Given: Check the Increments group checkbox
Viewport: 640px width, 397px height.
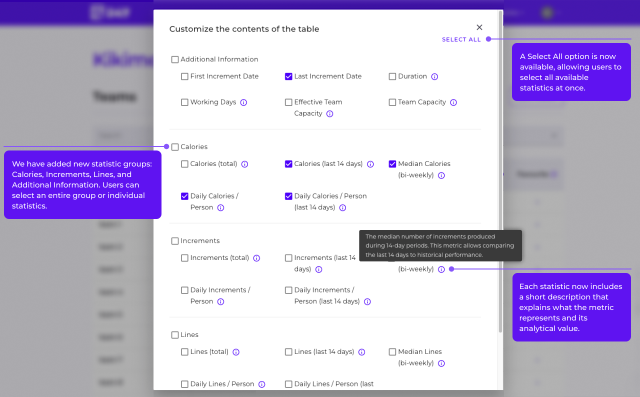Looking at the screenshot, I should pyautogui.click(x=175, y=240).
